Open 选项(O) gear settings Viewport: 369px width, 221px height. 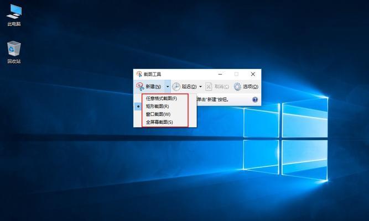pyautogui.click(x=246, y=87)
